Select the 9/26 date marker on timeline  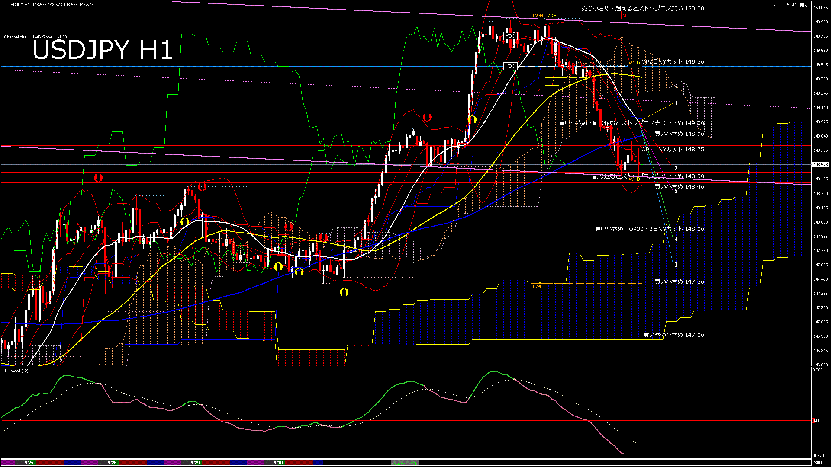tap(112, 463)
